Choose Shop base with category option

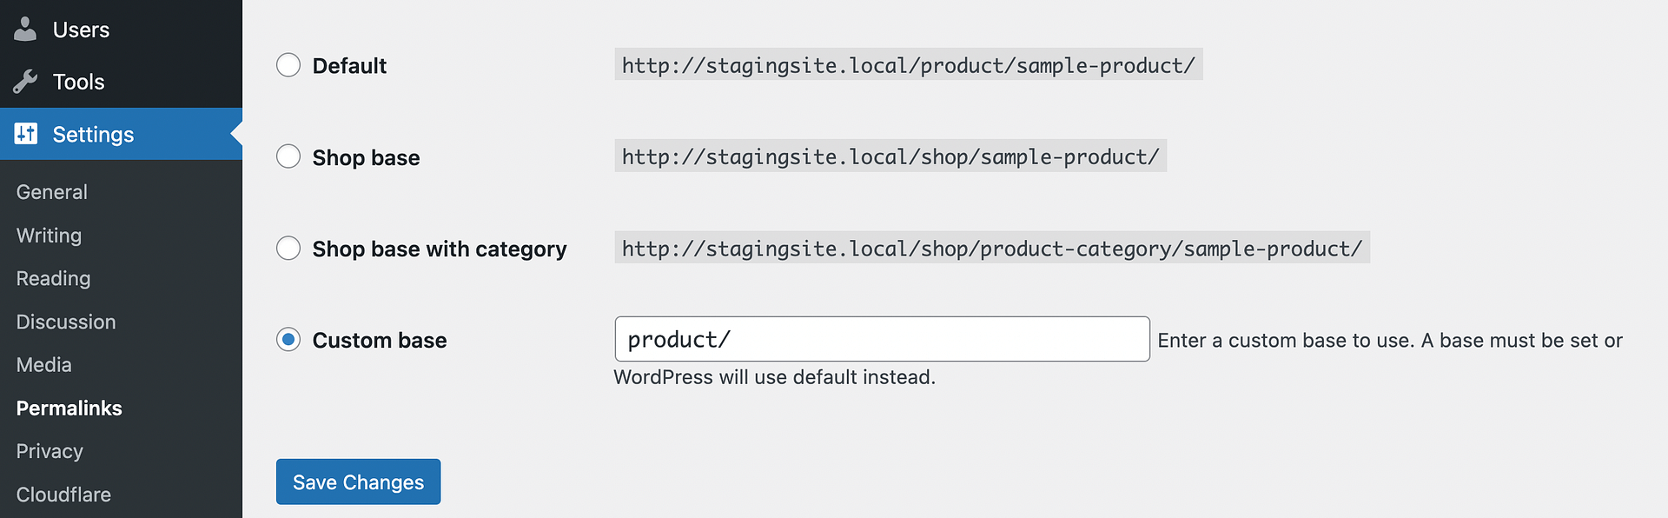pos(288,249)
